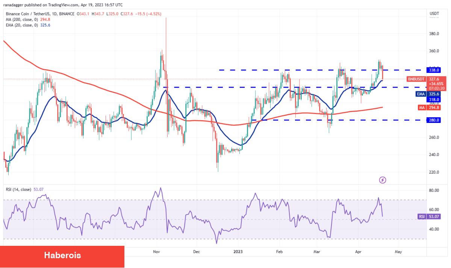Image resolution: width=451 pixels, height=268 pixels.
Task: Click the 40.00 RSI axis value
Action: pyautogui.click(x=434, y=229)
